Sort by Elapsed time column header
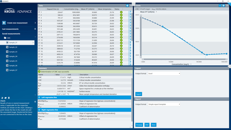This screenshot has width=231, height=130. point(54,9)
